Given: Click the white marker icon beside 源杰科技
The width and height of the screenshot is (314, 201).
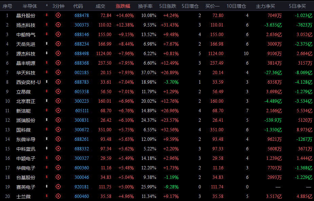Looking at the screenshot, I should [x=47, y=53].
